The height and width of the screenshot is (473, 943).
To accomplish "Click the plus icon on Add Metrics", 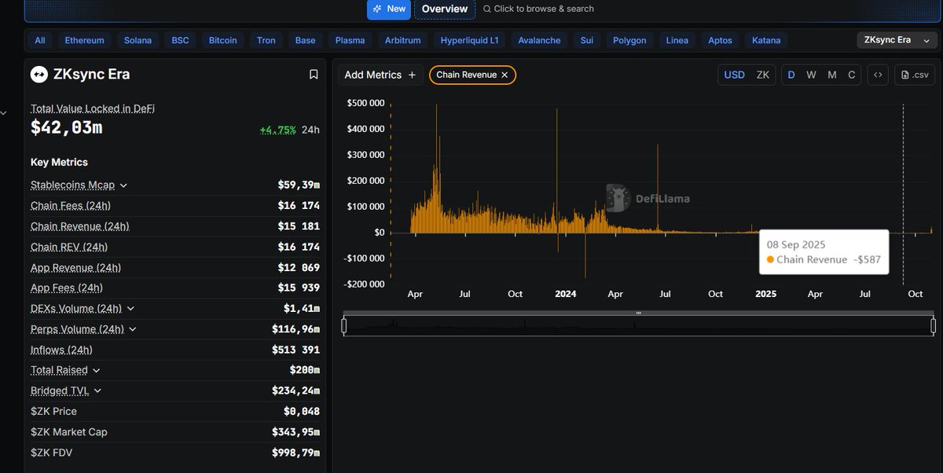I will coord(412,75).
